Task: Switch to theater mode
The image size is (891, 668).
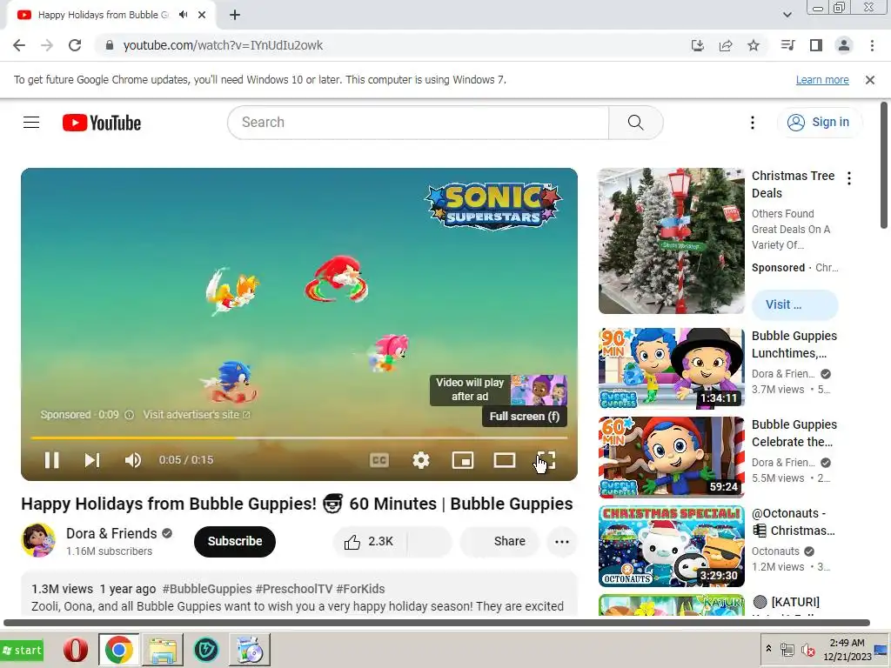Action: tap(504, 460)
